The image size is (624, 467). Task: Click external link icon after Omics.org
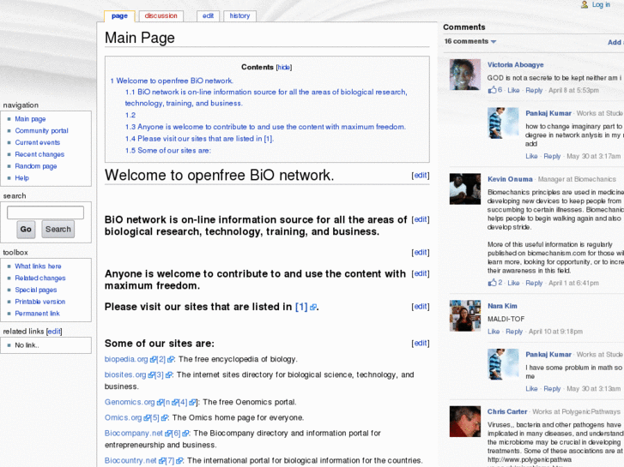coord(147,418)
